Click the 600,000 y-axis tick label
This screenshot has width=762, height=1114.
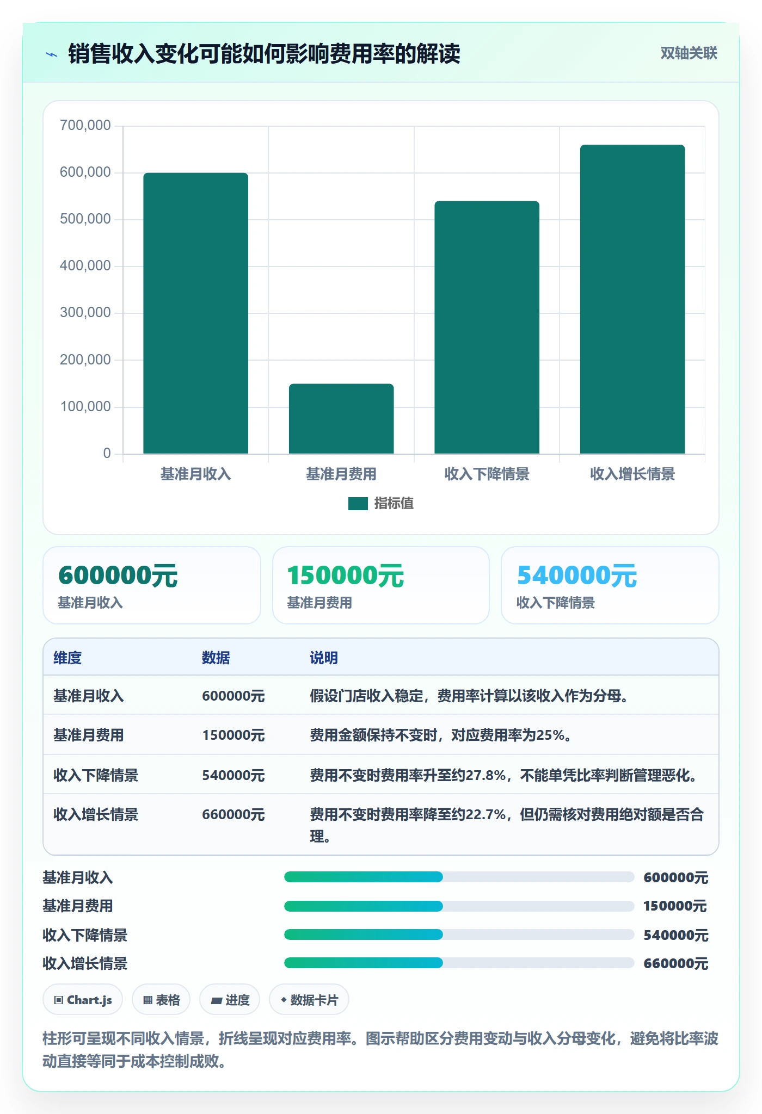coord(85,172)
